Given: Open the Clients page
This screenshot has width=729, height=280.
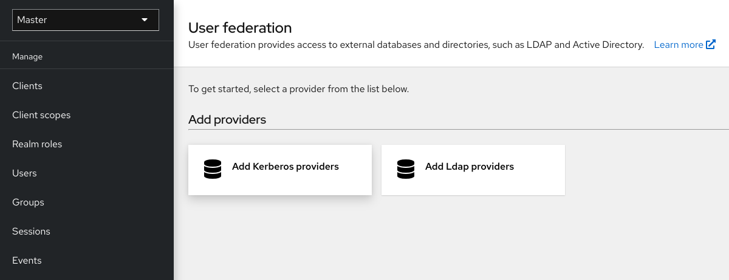Looking at the screenshot, I should click(x=27, y=86).
